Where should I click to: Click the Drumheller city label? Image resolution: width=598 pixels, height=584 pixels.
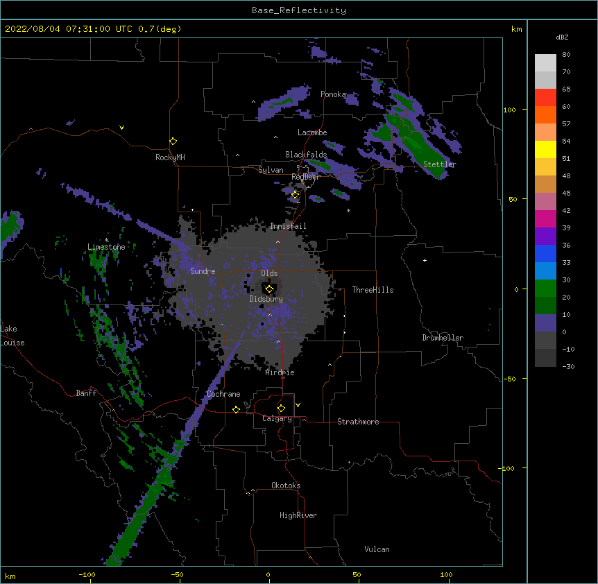click(443, 338)
